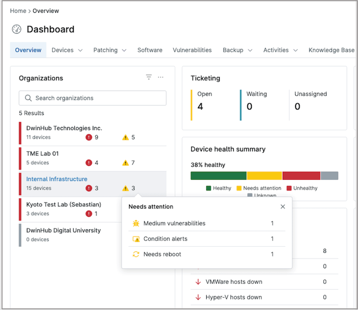Toggle the Healthy legend item
This screenshot has height=310, width=358.
[x=218, y=188]
